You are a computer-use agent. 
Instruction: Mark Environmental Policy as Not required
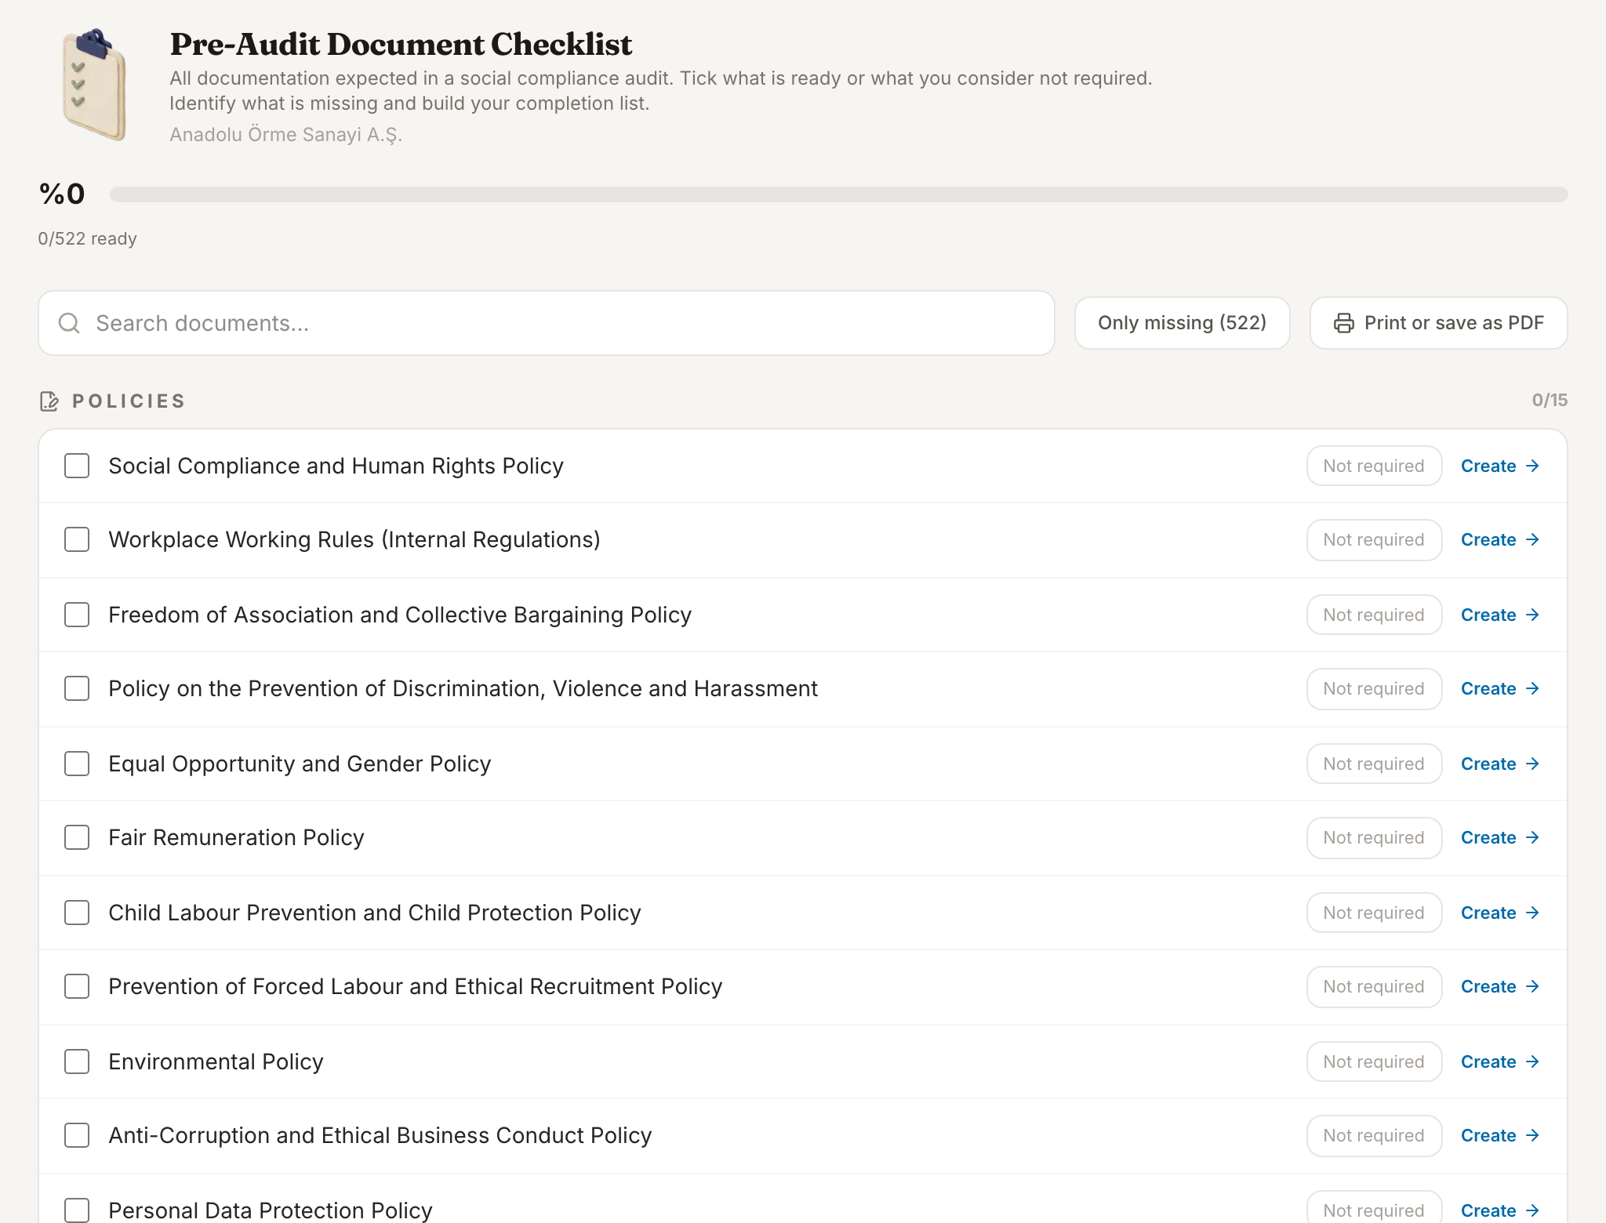[1374, 1062]
